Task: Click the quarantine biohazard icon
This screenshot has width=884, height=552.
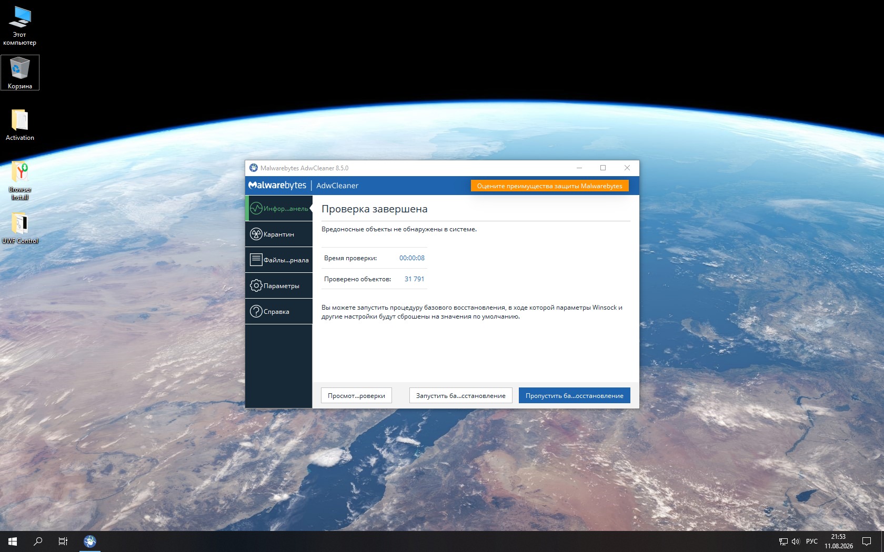Action: (256, 234)
